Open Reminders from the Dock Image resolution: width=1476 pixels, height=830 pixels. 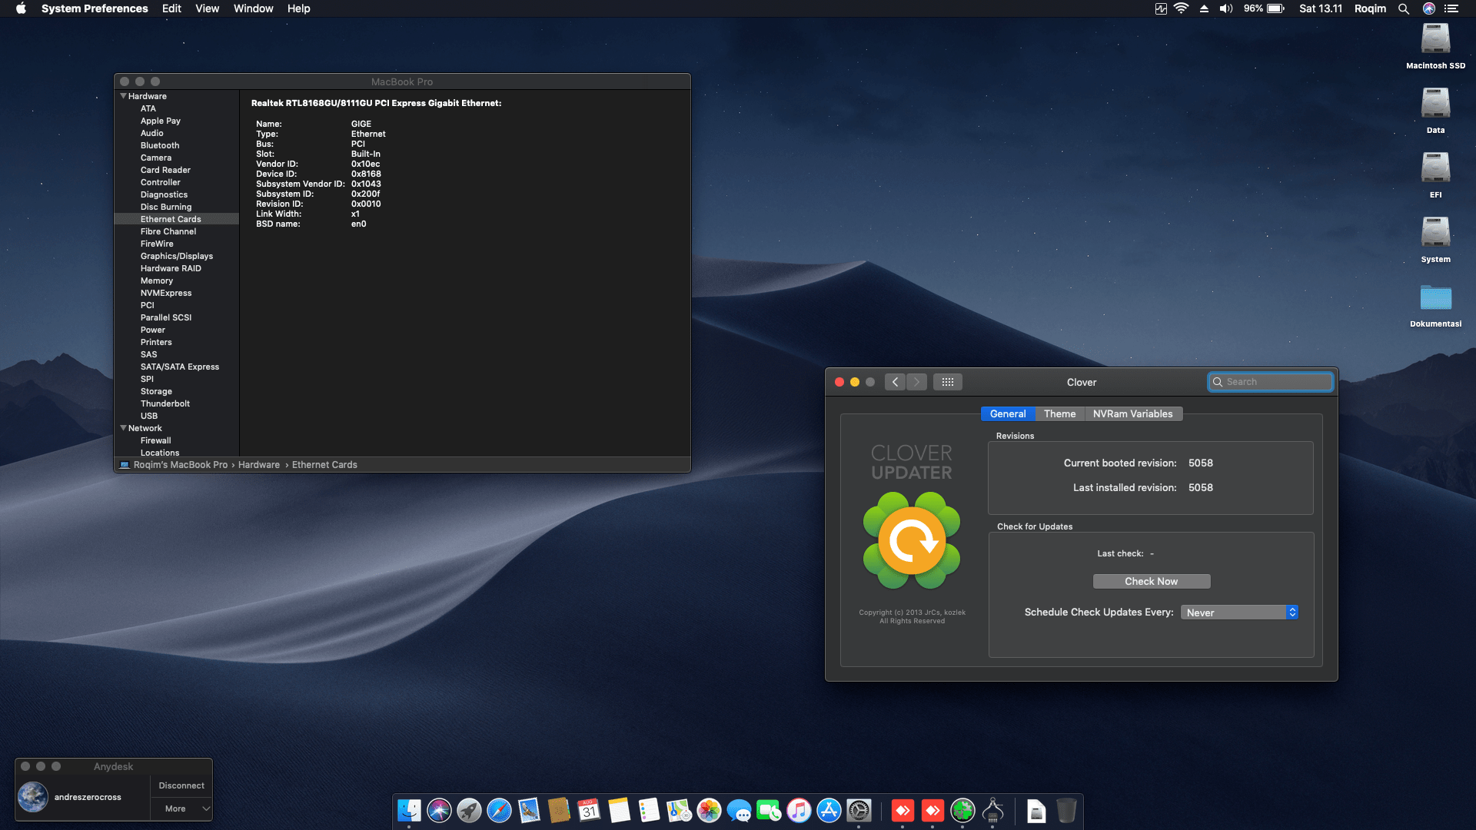(x=649, y=810)
